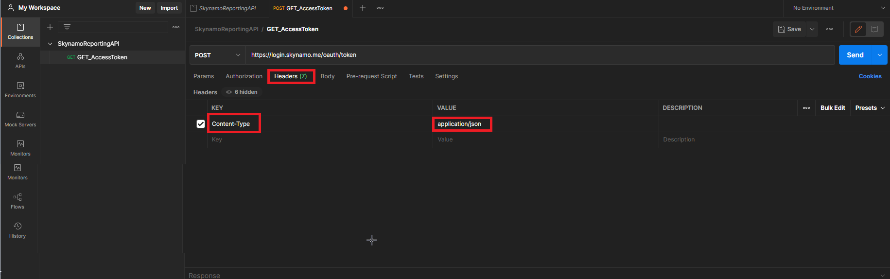
Task: Click the My Workspace title
Action: [39, 8]
